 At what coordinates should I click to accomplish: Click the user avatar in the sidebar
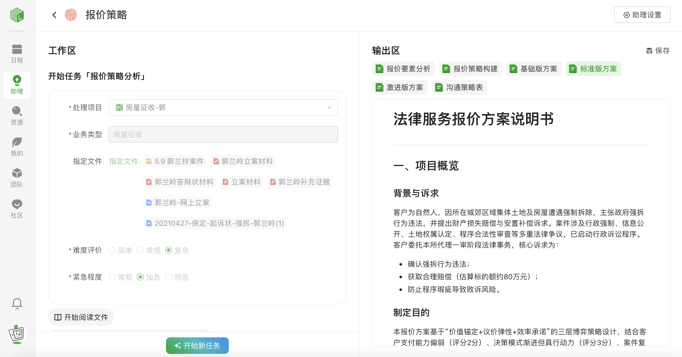coord(17,334)
